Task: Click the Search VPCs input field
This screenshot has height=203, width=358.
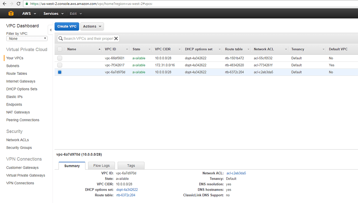Action: pos(88,39)
